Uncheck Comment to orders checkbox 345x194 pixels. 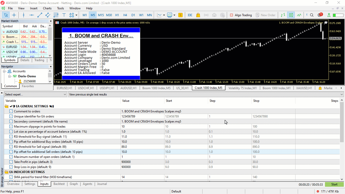tap(11, 111)
